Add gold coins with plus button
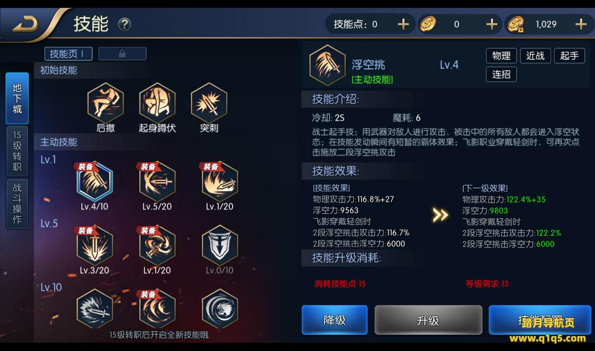The height and width of the screenshot is (351, 595). (x=492, y=24)
